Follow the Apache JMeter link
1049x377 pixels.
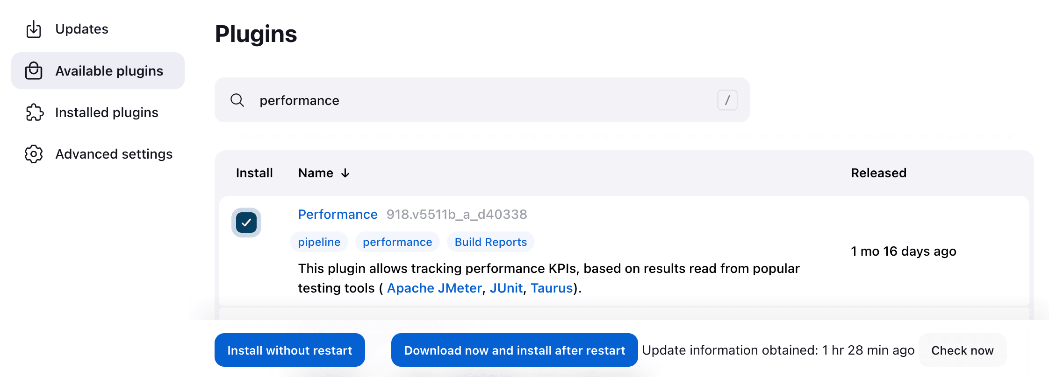click(434, 288)
